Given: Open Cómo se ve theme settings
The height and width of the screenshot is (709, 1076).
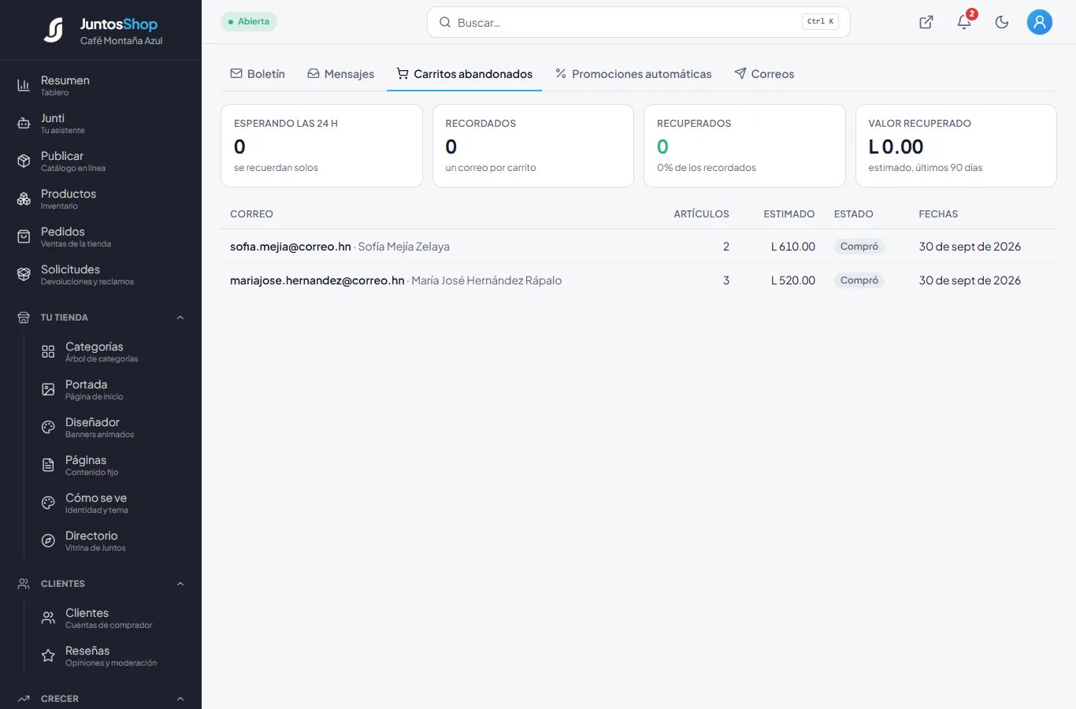Looking at the screenshot, I should pyautogui.click(x=113, y=503).
